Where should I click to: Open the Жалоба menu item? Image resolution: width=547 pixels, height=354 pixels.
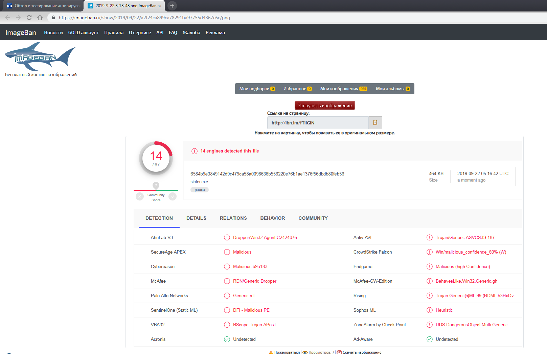(191, 32)
